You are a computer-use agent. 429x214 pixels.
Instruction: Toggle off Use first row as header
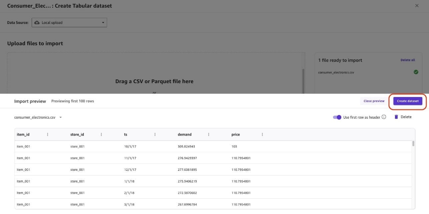click(x=337, y=117)
